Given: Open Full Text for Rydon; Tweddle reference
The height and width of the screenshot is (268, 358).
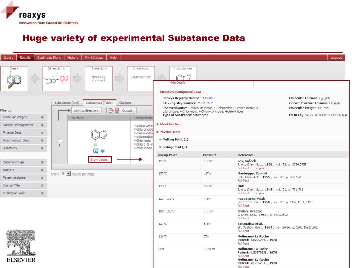Looking at the screenshot, I should (x=243, y=218).
